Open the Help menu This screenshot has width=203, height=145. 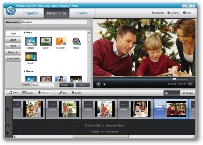(187, 13)
